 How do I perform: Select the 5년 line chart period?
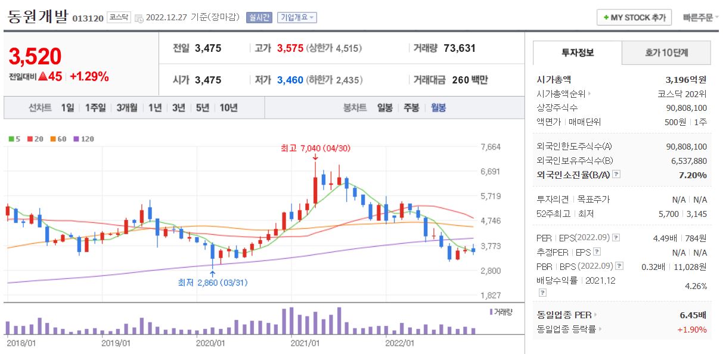[x=202, y=108]
